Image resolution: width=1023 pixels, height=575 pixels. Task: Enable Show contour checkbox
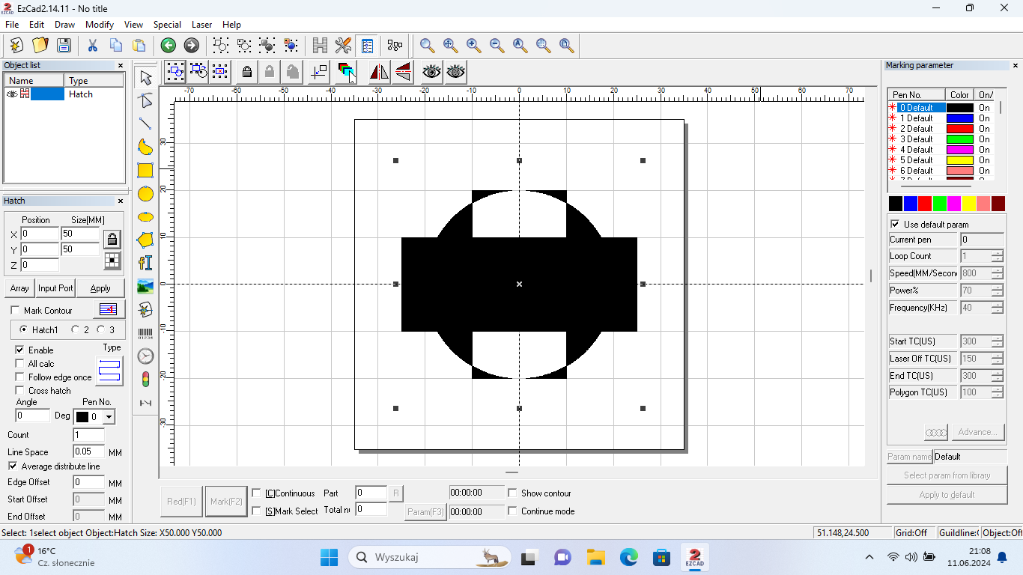pos(513,493)
